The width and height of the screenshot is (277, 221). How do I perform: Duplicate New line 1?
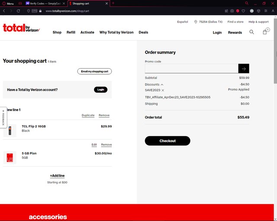click(88, 115)
